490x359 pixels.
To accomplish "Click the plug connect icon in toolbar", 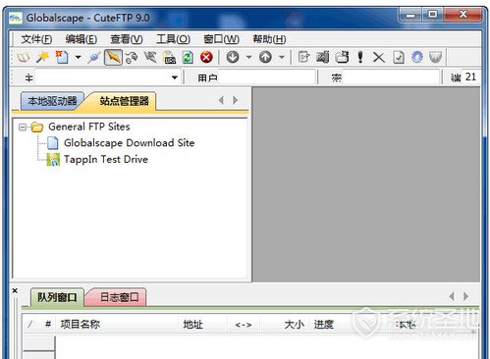I will point(94,58).
